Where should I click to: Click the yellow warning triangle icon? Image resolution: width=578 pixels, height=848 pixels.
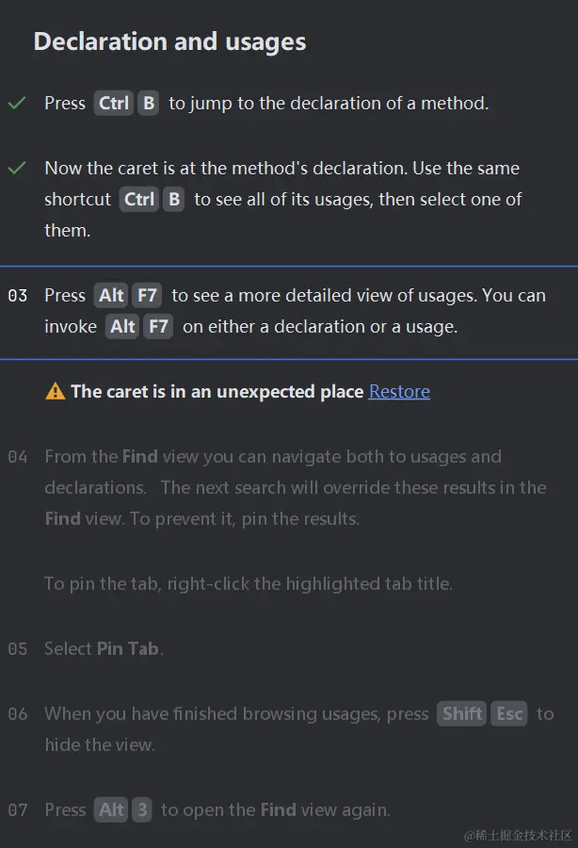click(x=56, y=390)
